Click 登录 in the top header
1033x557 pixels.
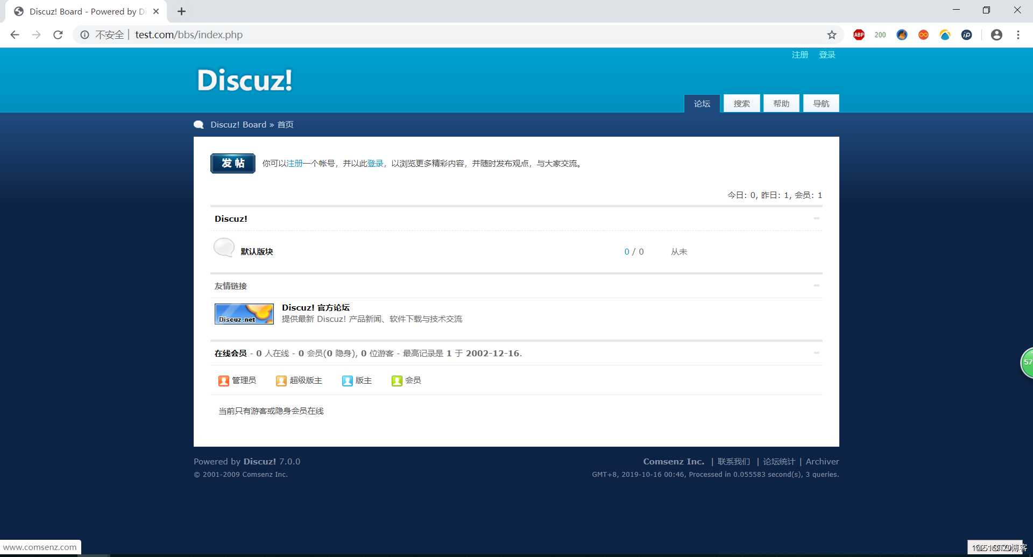click(827, 55)
